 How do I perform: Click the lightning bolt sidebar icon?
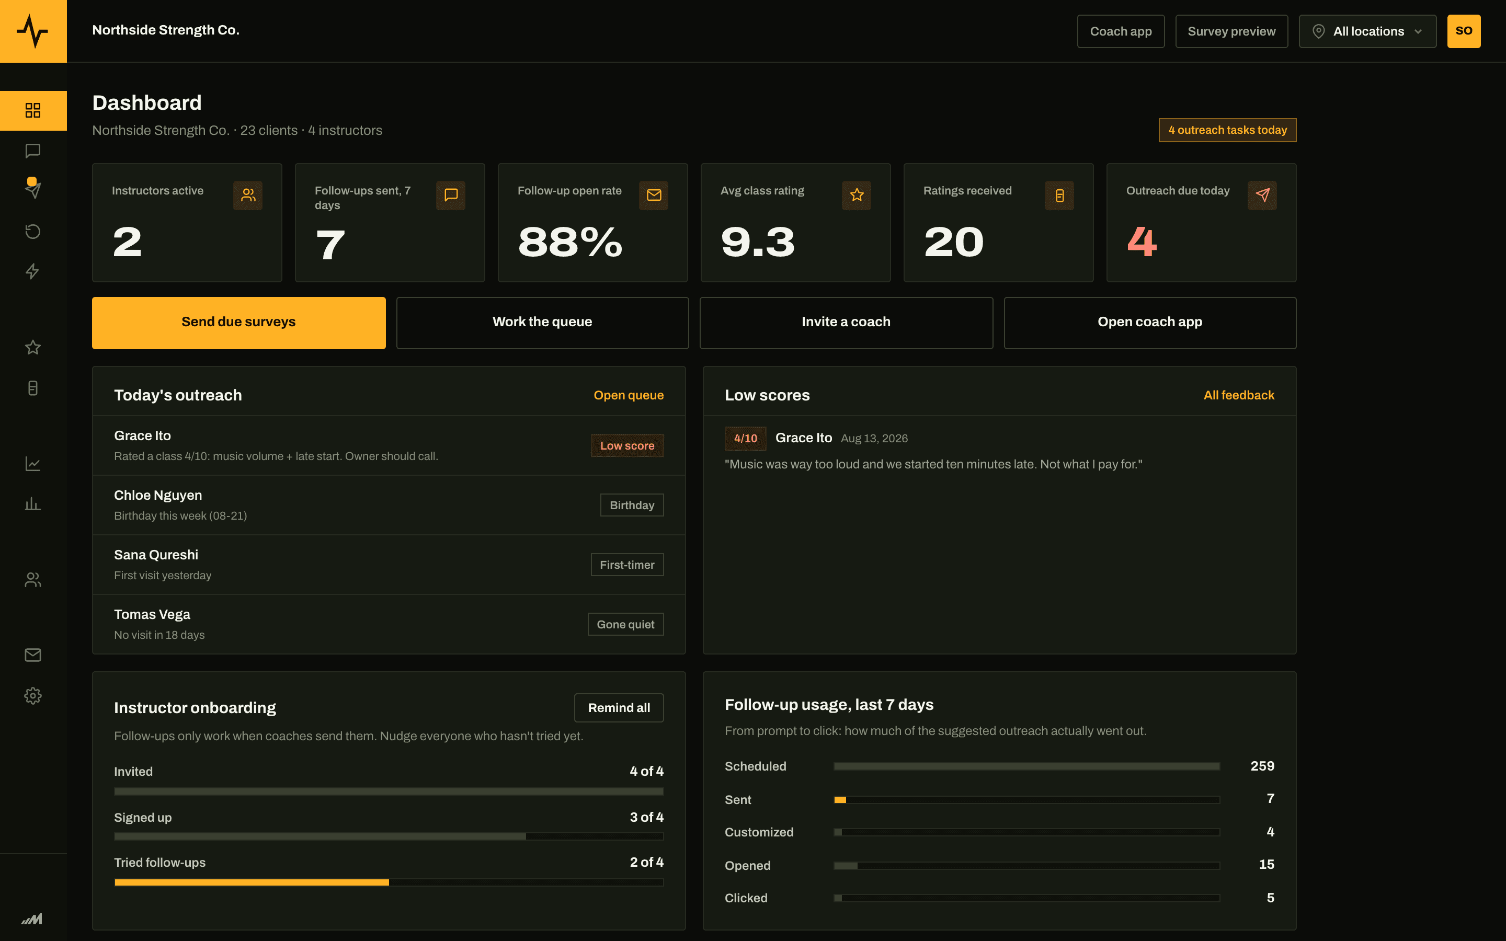click(33, 271)
